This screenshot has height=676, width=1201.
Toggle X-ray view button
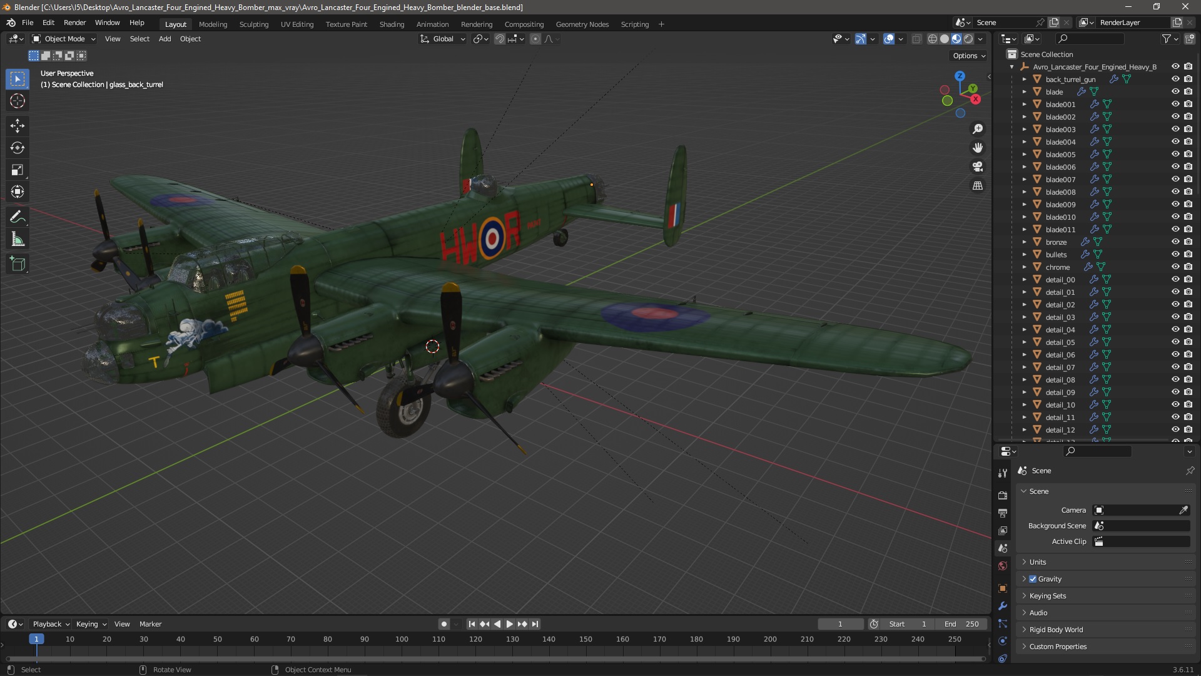coord(916,39)
